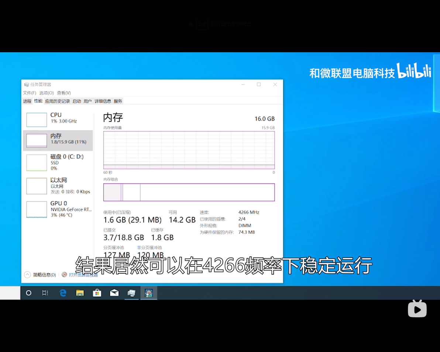Screen dimensions: 440x352
Task: Click the 内存使用量 usage graph
Action: click(189, 150)
